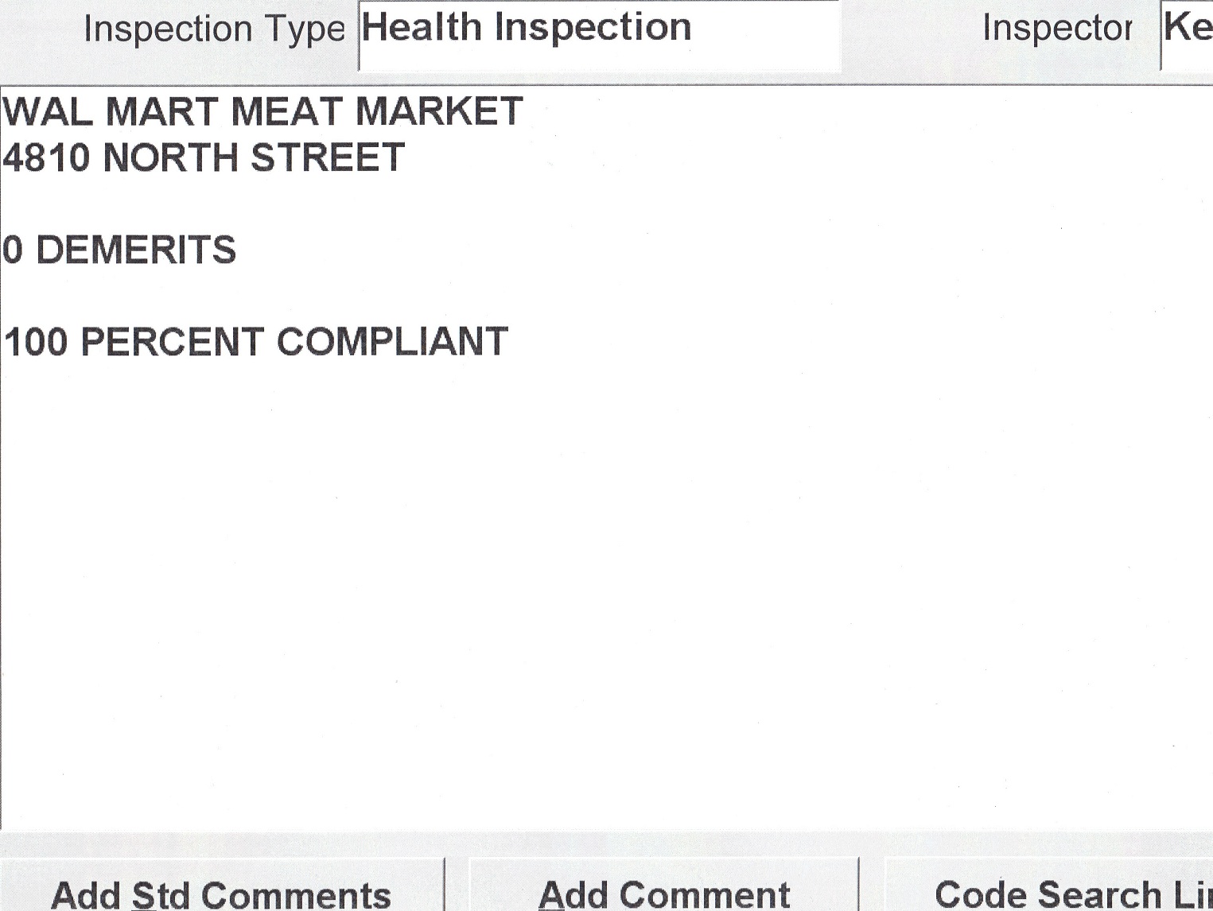Image resolution: width=1213 pixels, height=911 pixels.
Task: Click the Inspection Type label
Action: coord(214,30)
